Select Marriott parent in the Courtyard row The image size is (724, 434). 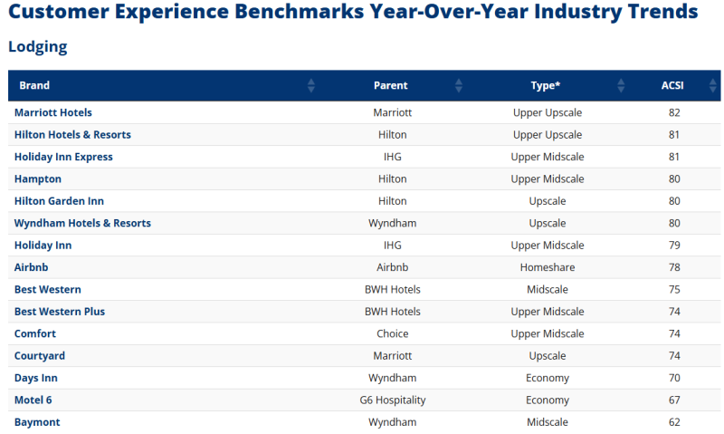click(393, 356)
